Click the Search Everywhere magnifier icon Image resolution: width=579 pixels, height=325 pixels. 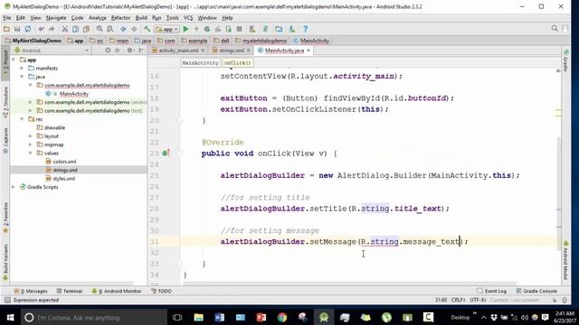click(555, 28)
